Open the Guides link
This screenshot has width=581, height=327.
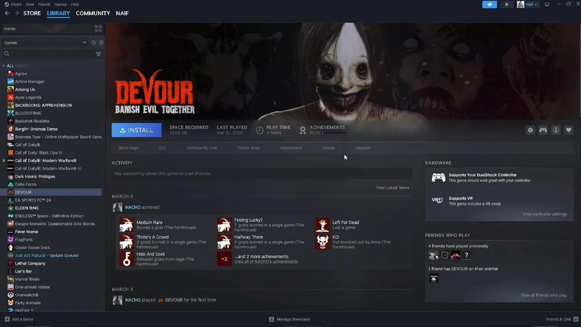pyautogui.click(x=329, y=148)
